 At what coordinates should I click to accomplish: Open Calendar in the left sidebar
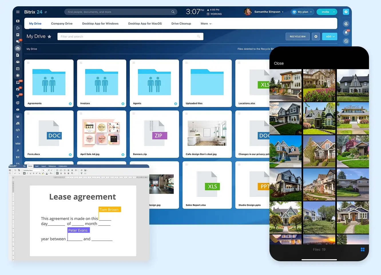pos(18,69)
